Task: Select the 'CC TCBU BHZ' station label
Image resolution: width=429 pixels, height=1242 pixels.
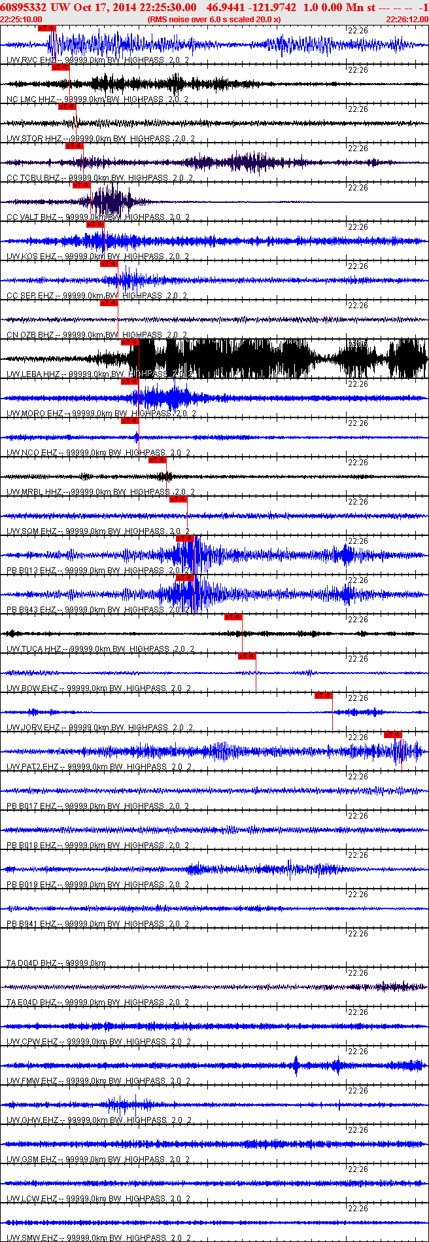Action: (33, 178)
